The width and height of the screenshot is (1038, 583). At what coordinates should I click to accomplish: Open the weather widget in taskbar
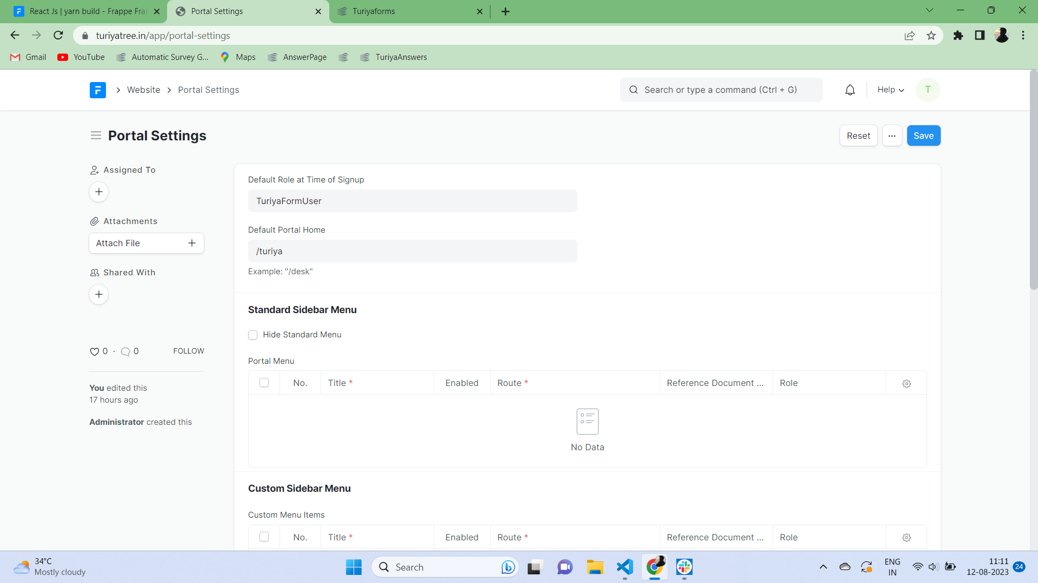coord(50,567)
